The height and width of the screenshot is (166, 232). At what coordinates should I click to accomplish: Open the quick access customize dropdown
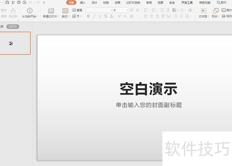44,3
